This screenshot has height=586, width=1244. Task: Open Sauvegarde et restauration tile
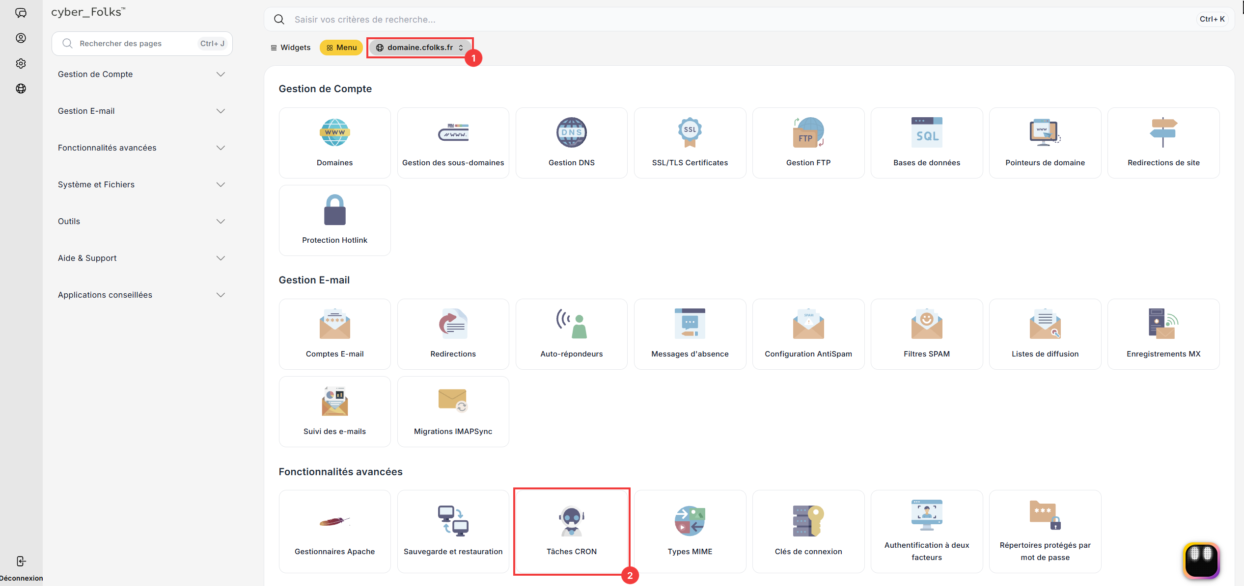[453, 532]
